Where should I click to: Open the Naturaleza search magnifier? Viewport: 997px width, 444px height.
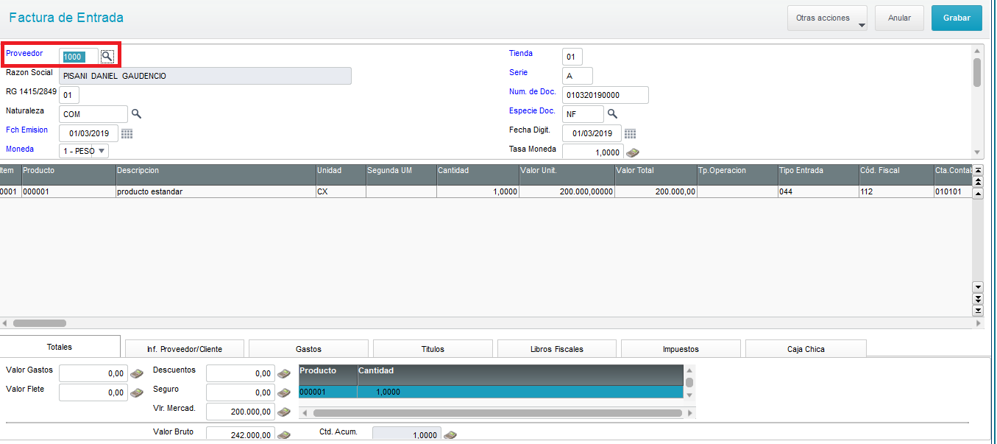tap(135, 113)
